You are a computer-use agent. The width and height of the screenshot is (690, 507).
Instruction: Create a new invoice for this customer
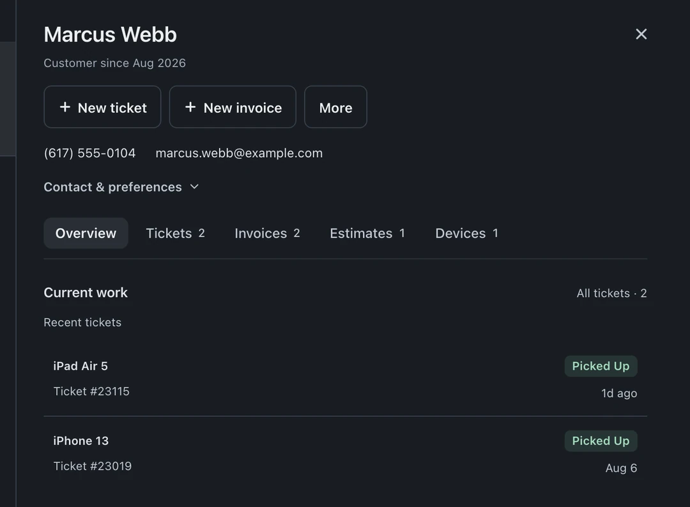[x=233, y=107]
